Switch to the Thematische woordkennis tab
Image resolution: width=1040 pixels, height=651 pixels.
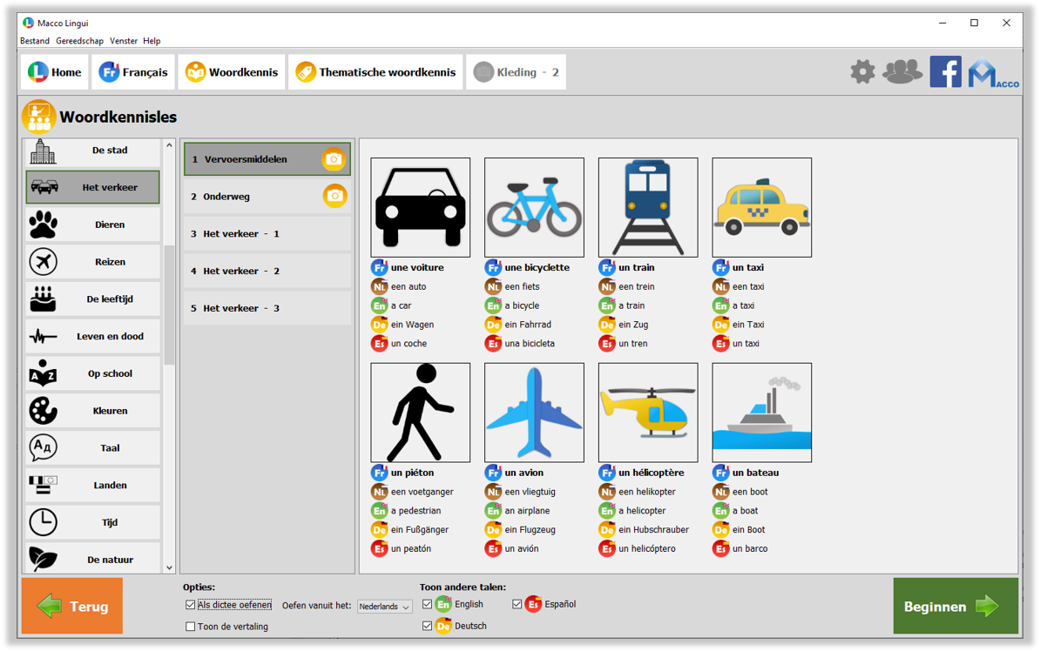coord(375,72)
